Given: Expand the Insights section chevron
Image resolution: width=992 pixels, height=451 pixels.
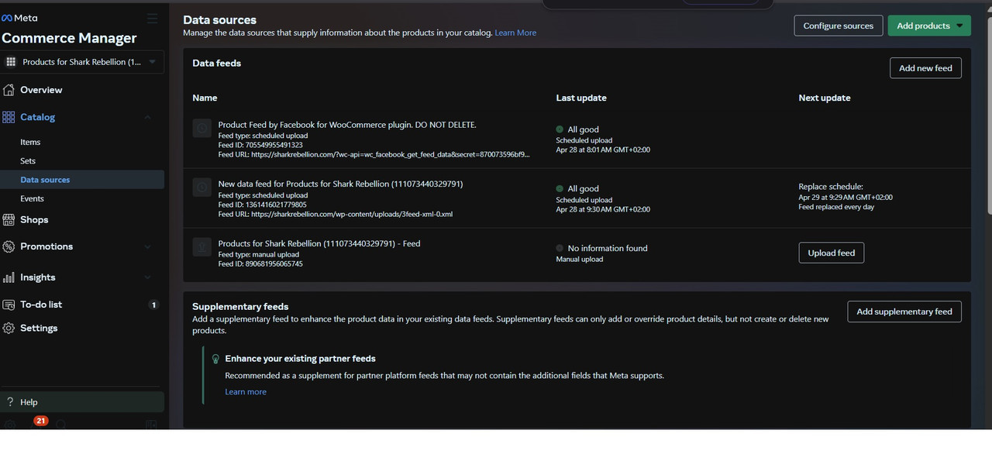Looking at the screenshot, I should point(147,277).
